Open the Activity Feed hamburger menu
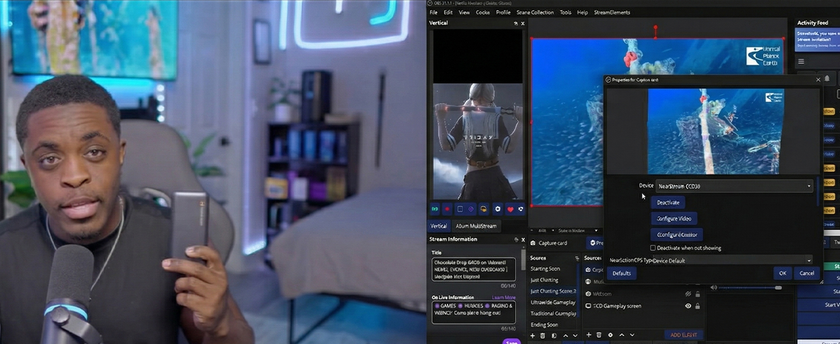This screenshot has width=840, height=344. 801,61
